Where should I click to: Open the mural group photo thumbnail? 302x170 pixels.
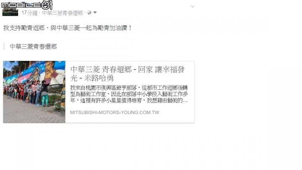pyautogui.click(x=34, y=92)
